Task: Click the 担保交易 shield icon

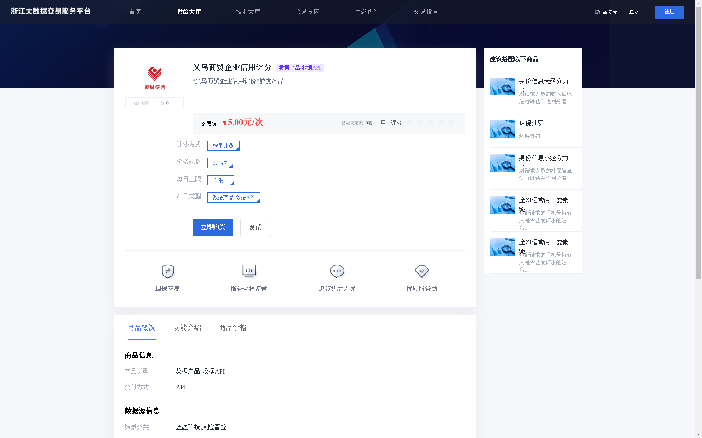Action: click(168, 272)
